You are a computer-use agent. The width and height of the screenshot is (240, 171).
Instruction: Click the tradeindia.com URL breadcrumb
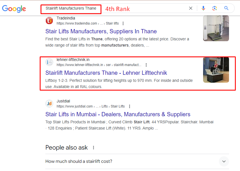point(88,23)
